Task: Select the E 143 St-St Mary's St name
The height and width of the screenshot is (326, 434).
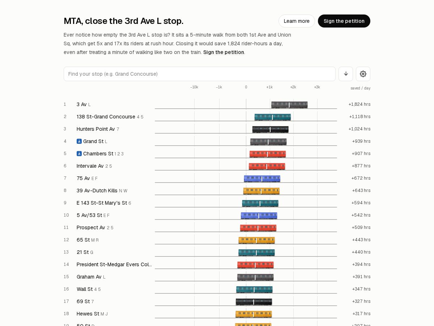Action: tap(102, 203)
